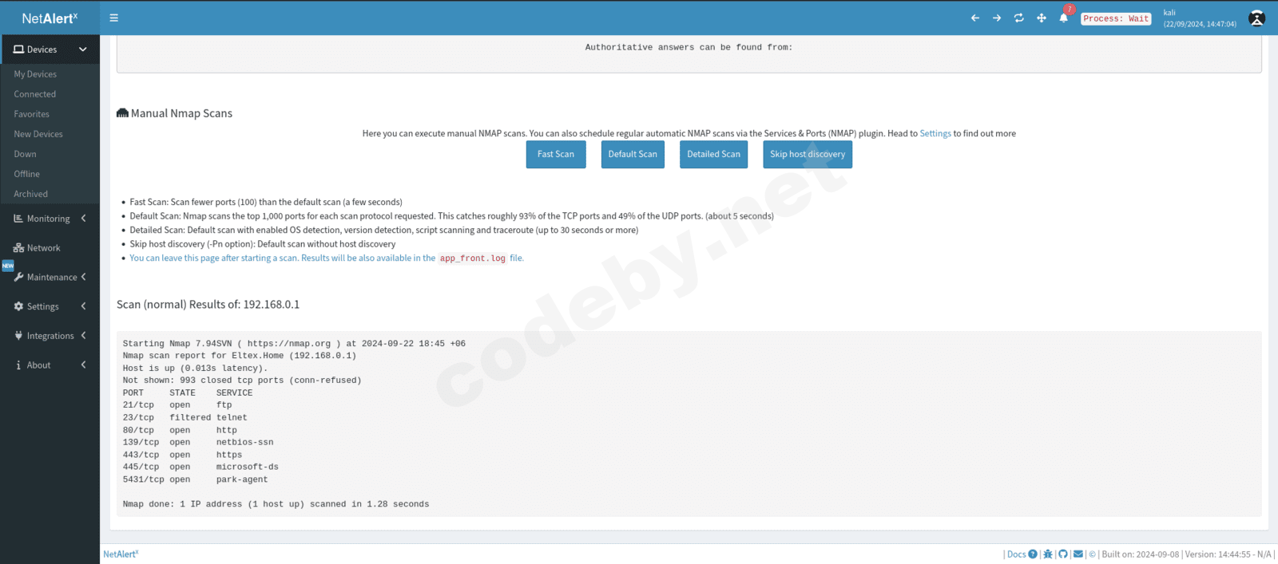Click the four-way arrows fullscreen icon
Image resolution: width=1278 pixels, height=564 pixels.
click(1042, 18)
